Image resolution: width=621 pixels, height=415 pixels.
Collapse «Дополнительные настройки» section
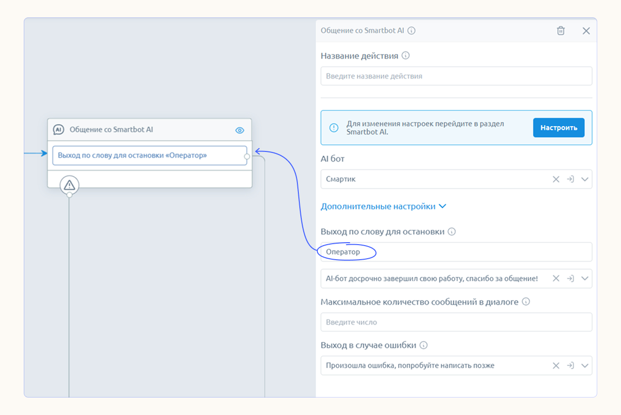[383, 206]
